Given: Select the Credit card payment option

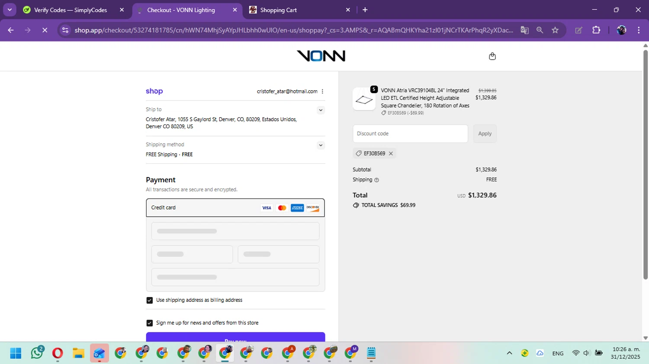Looking at the screenshot, I should pos(235,208).
